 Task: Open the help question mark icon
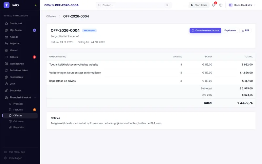coord(220,5)
